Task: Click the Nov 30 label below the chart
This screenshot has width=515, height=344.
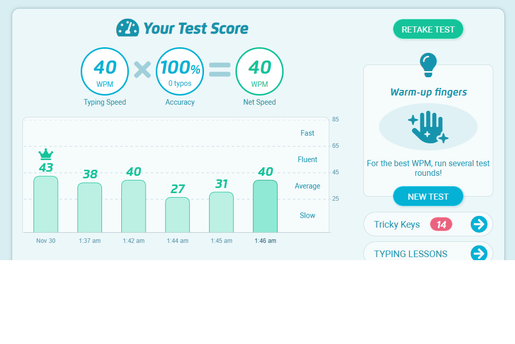Action: [45, 240]
